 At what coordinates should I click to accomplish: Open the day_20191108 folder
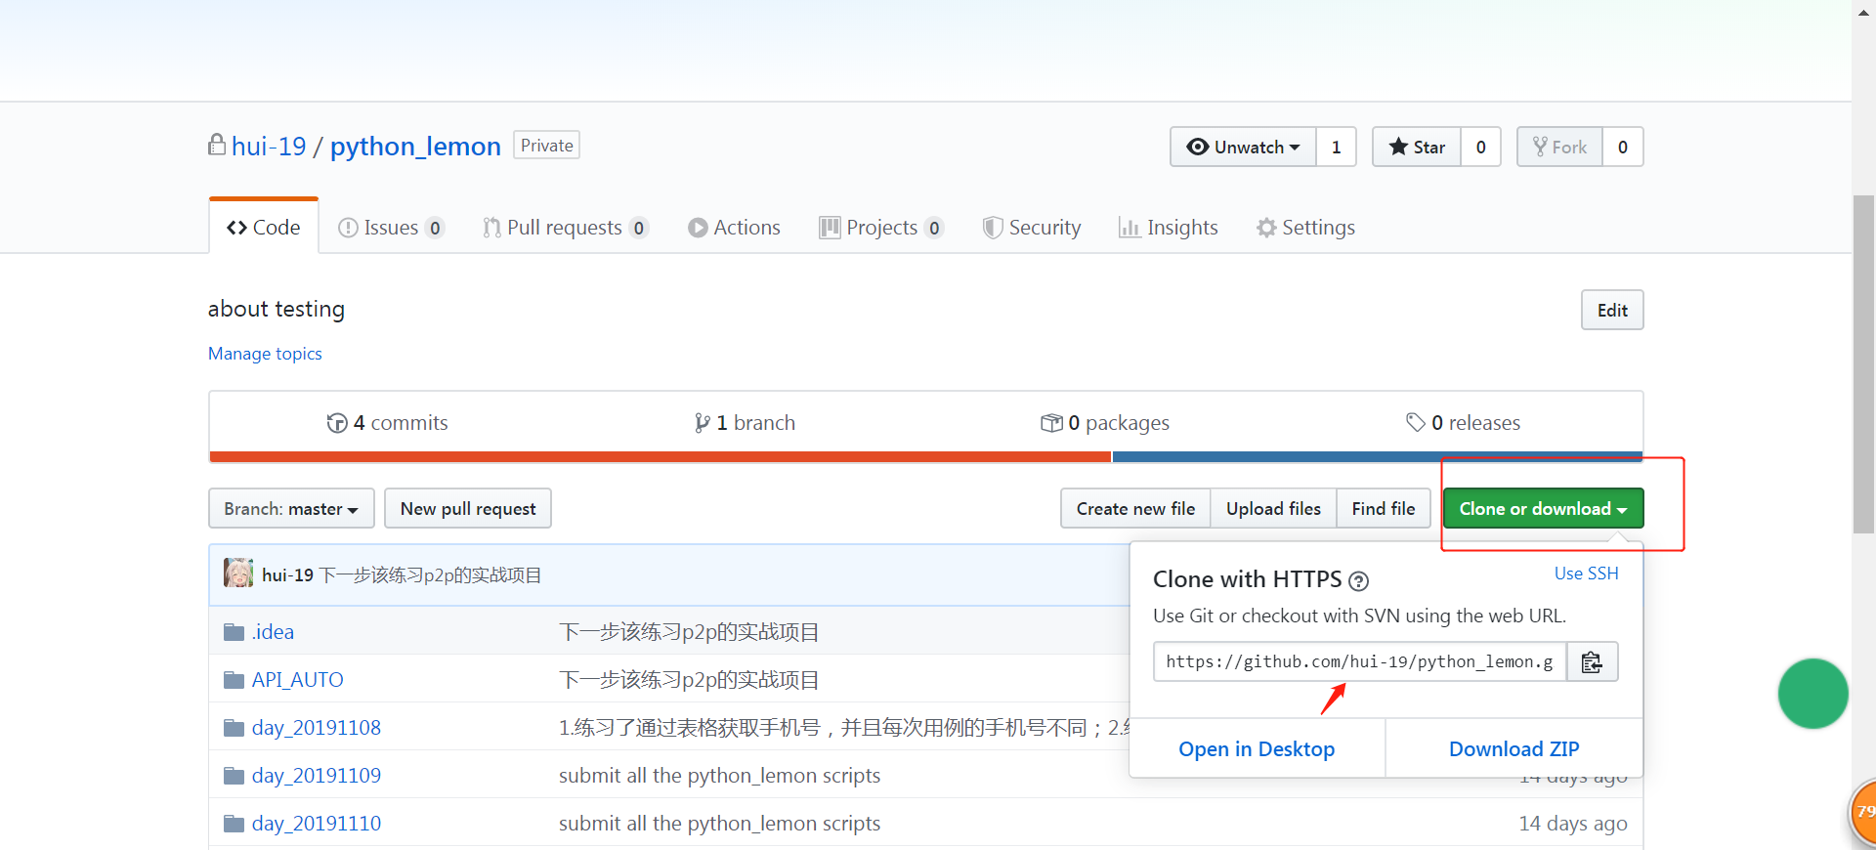(316, 728)
